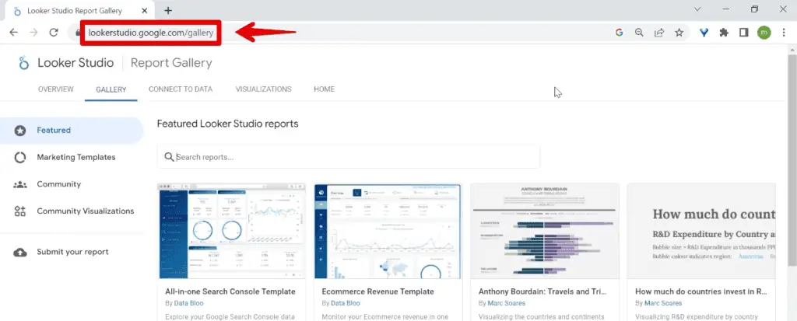
Task: Click Submit your report
Action: pos(72,252)
